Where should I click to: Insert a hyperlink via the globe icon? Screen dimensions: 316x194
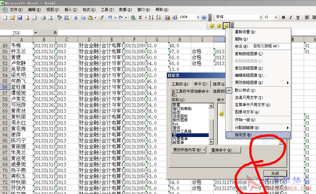tap(133, 18)
